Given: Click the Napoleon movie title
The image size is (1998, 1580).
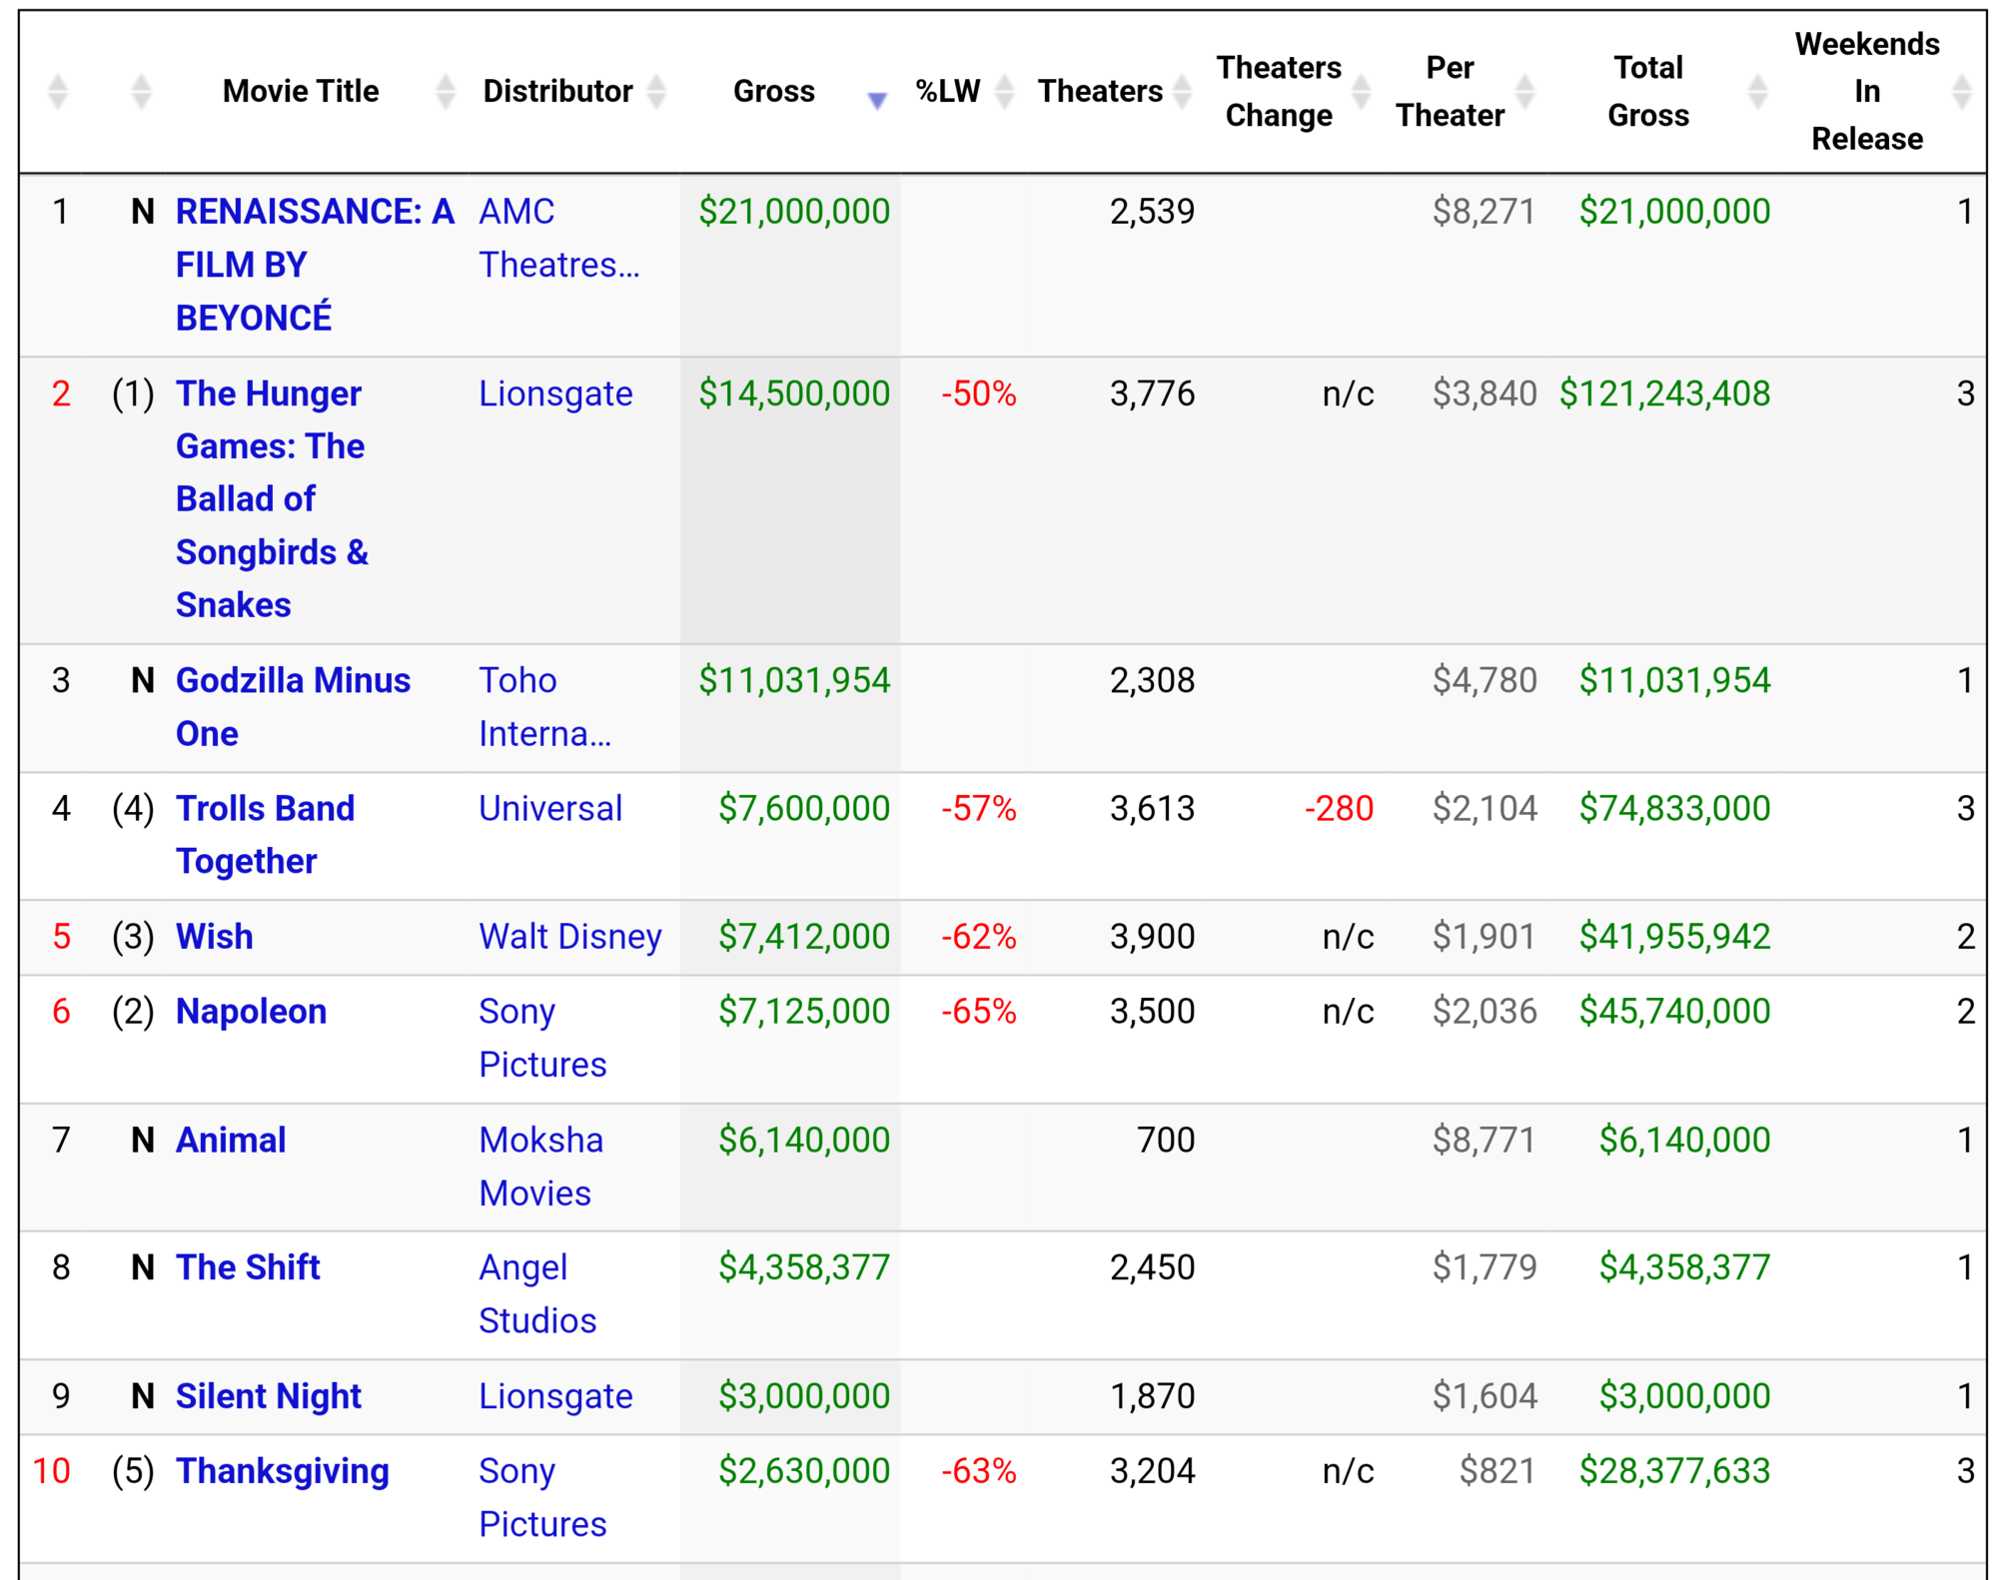Looking at the screenshot, I should coord(251,1012).
